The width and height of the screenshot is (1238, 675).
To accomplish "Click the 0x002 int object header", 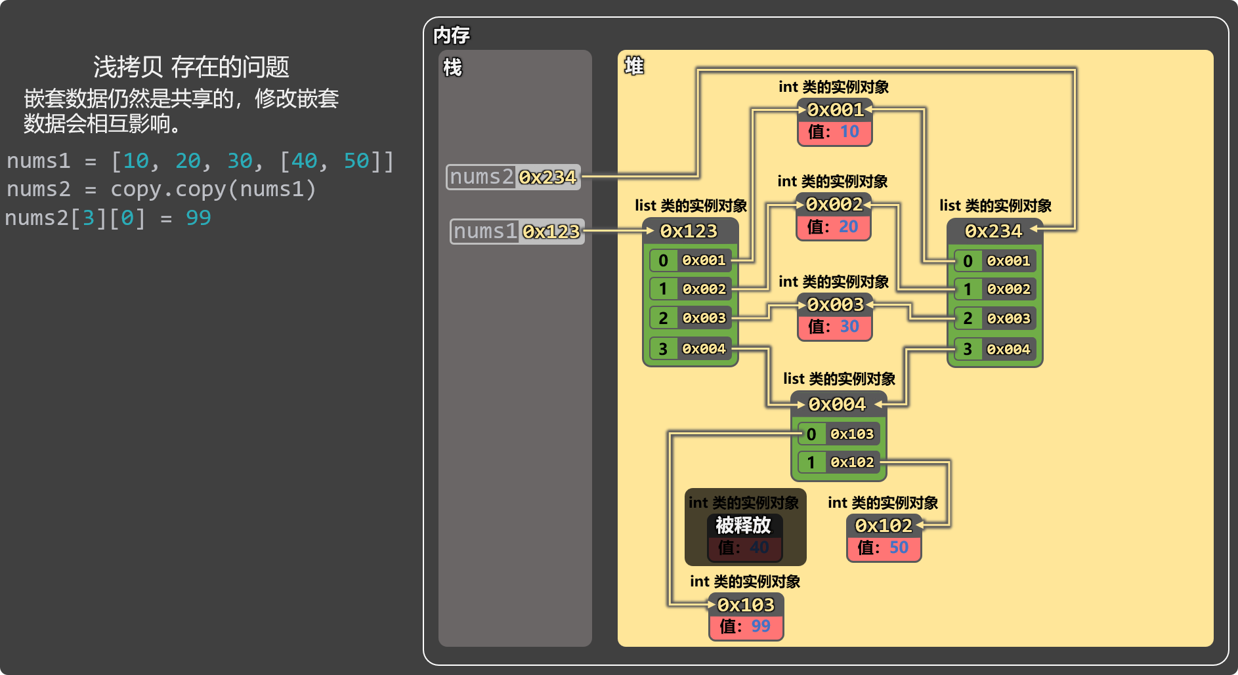I will (834, 205).
